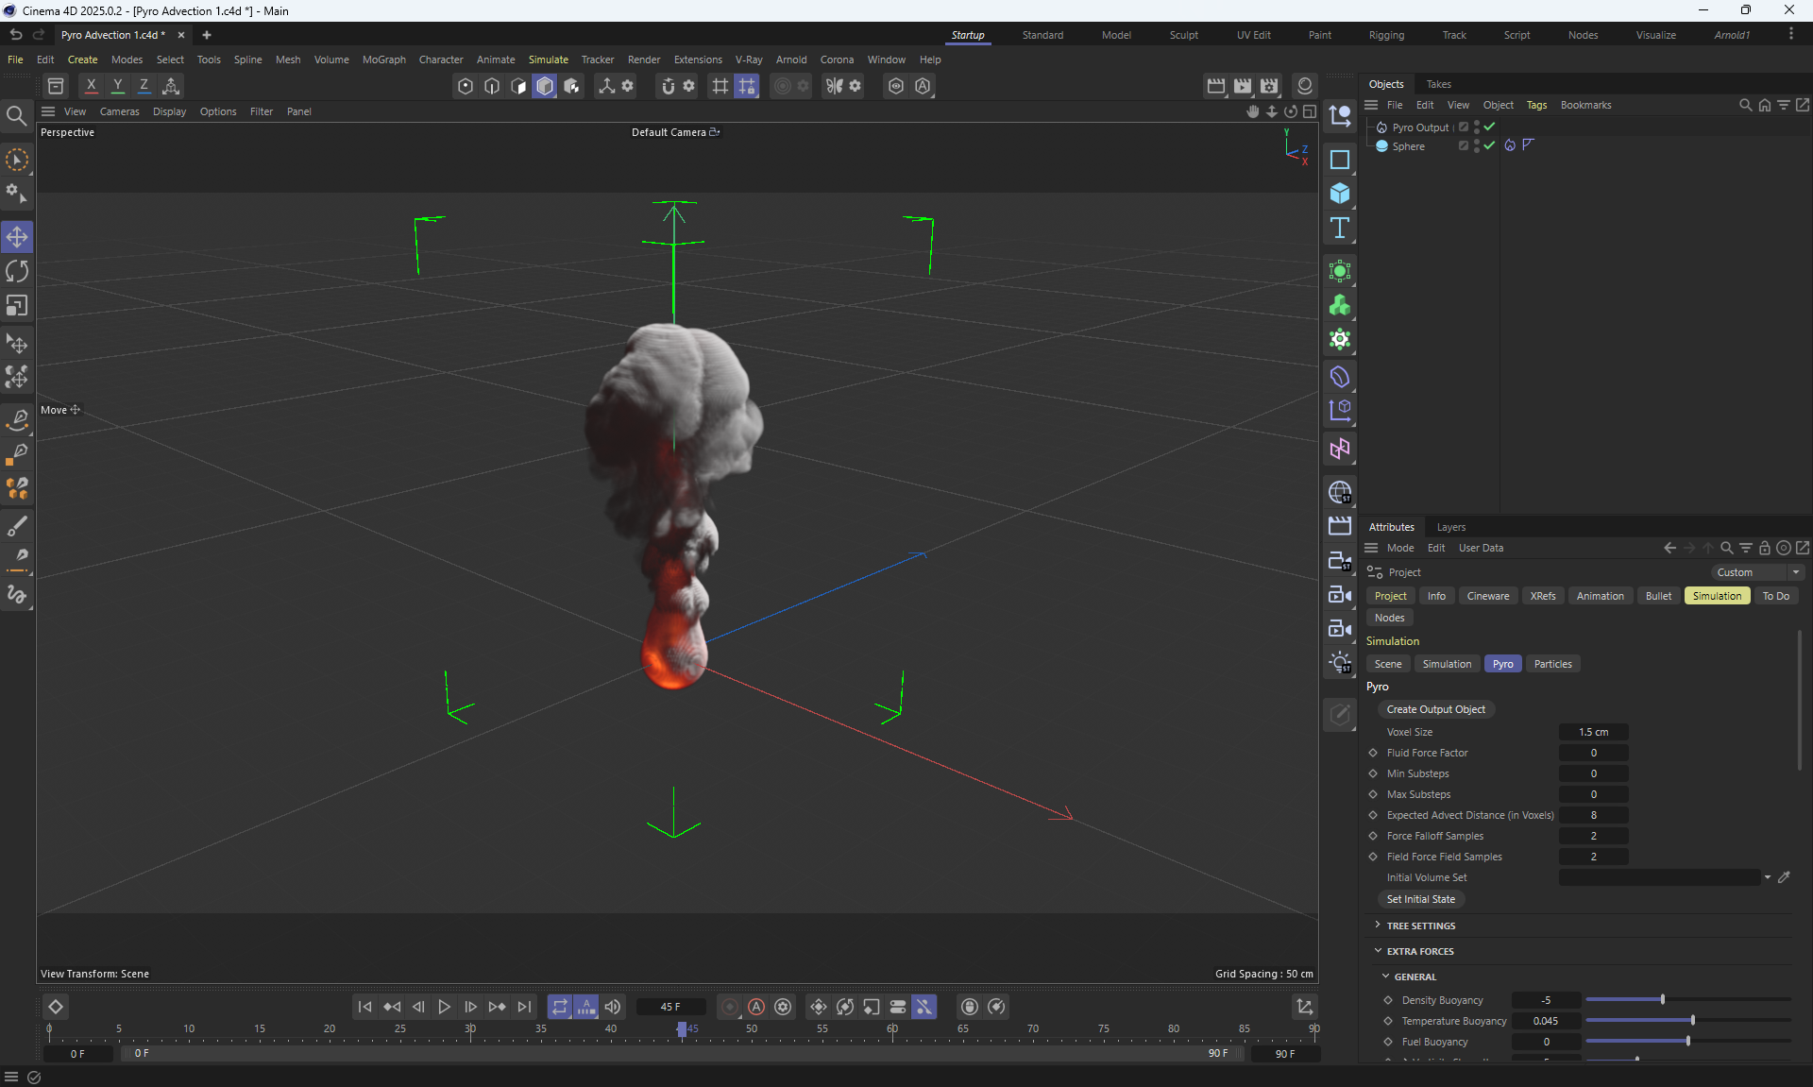The height and width of the screenshot is (1087, 1813).
Task: Click the Undo arrow icon
Action: tap(15, 34)
